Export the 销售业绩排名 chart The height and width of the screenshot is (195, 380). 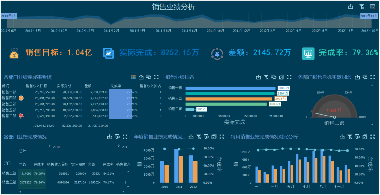259,77
